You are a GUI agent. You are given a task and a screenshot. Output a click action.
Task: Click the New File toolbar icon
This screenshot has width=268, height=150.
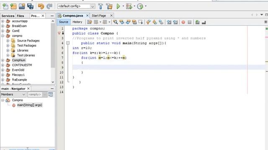pos(5,6)
